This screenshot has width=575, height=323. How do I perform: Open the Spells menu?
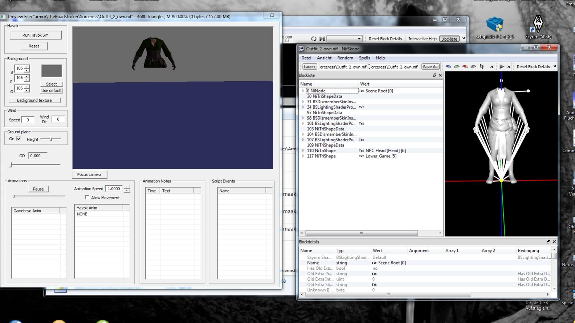coord(364,58)
